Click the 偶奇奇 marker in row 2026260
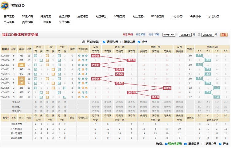 pyautogui.click(x=131, y=60)
